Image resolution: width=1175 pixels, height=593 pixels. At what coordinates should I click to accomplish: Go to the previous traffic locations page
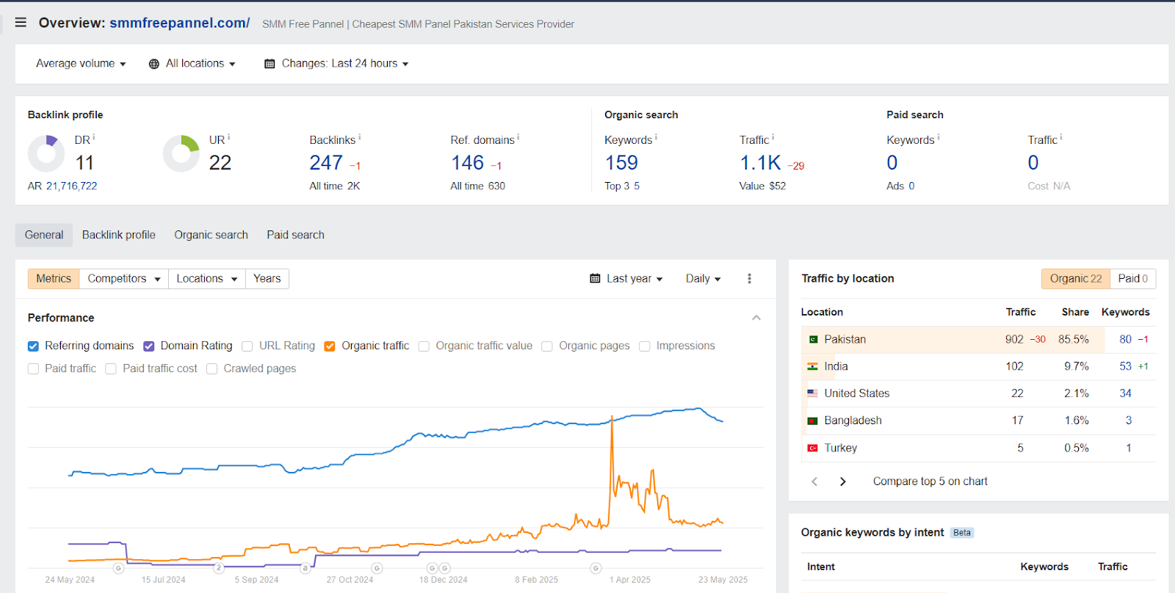pyautogui.click(x=814, y=481)
